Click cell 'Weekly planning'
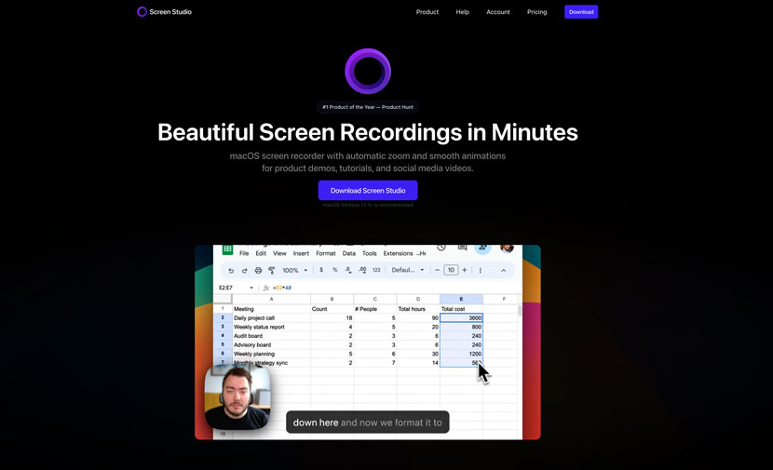This screenshot has height=470, width=773. click(271, 354)
